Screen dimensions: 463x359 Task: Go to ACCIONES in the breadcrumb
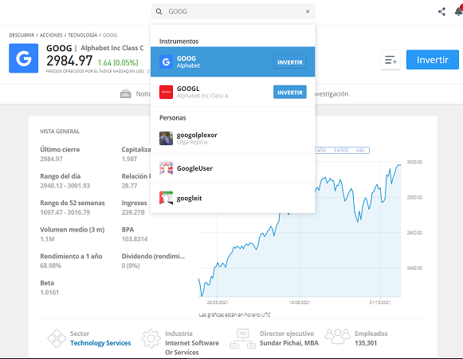pos(51,35)
